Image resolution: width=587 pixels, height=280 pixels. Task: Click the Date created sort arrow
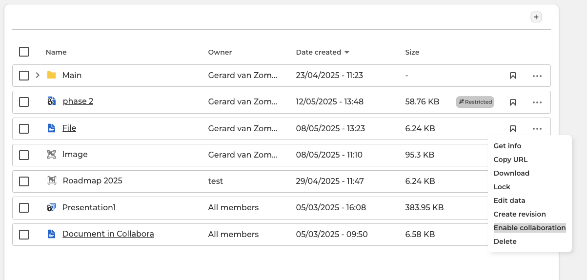[347, 52]
